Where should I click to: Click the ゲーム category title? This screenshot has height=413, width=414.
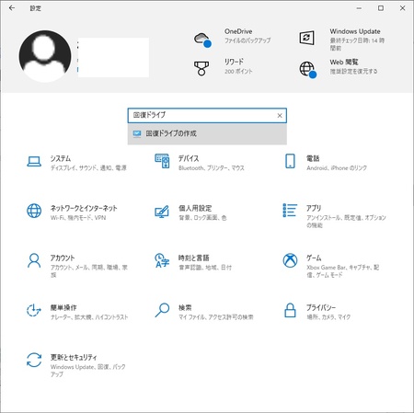(x=314, y=258)
